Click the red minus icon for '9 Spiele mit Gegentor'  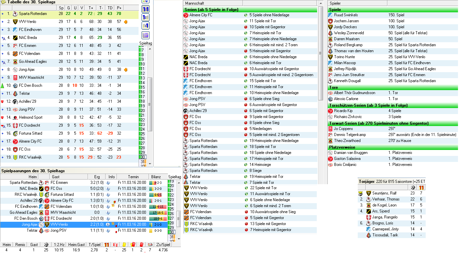click(246, 117)
